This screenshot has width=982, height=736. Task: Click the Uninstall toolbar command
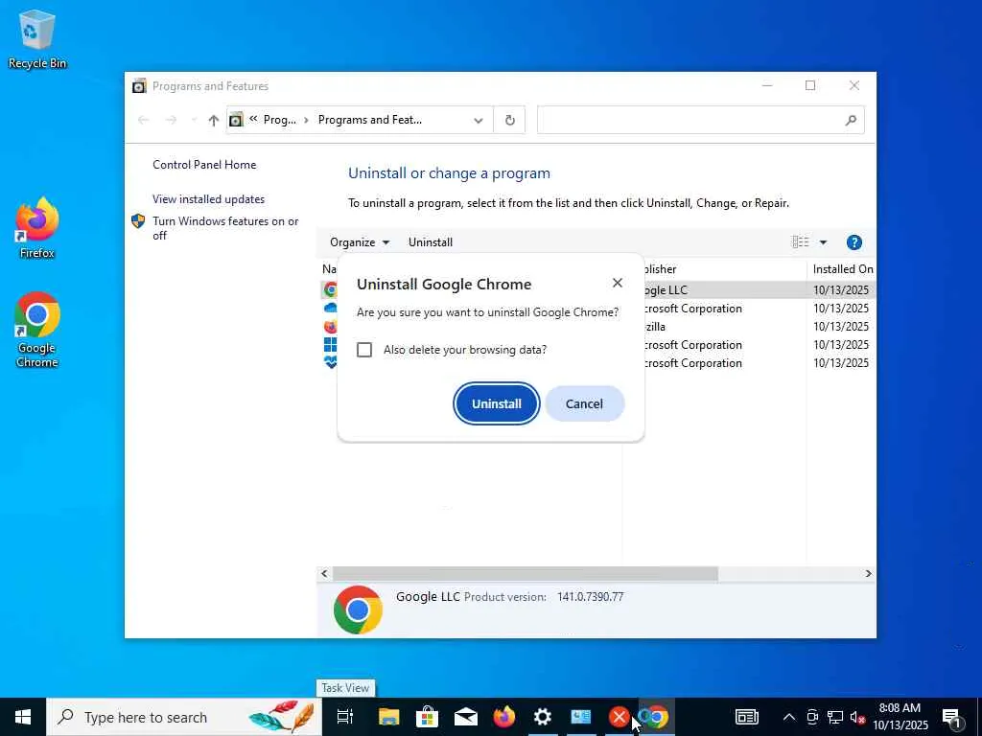431,242
